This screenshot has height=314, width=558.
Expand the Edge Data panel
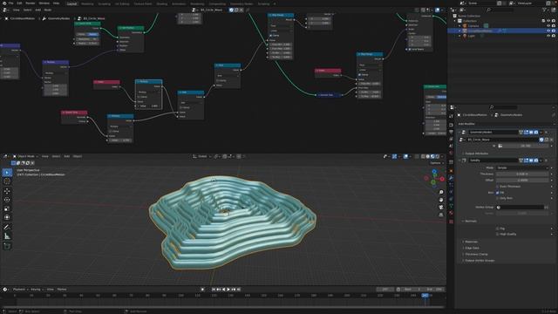click(x=472, y=248)
